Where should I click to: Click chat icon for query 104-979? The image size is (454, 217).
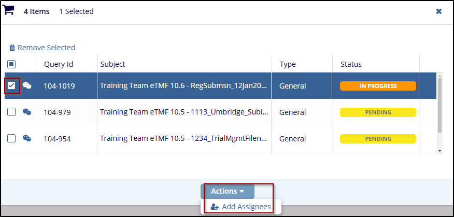[x=27, y=112]
